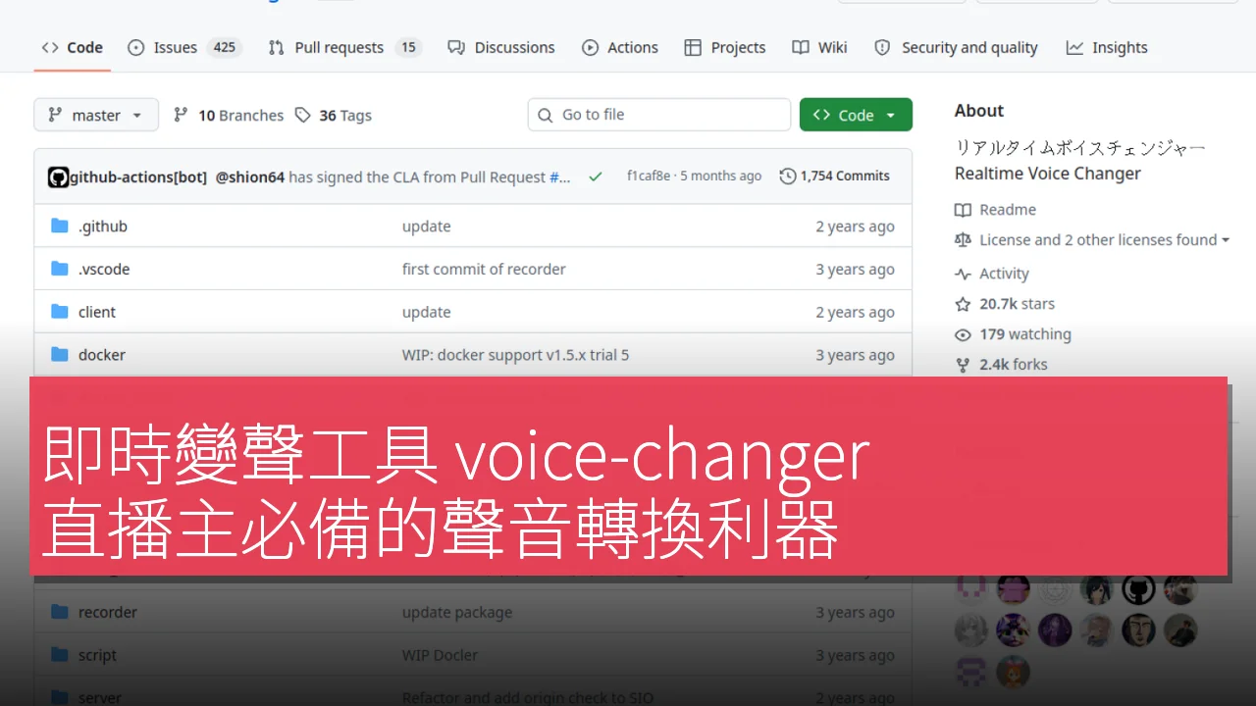Click the github-actions[bot] avatar icon
The image size is (1256, 706).
pos(58,176)
